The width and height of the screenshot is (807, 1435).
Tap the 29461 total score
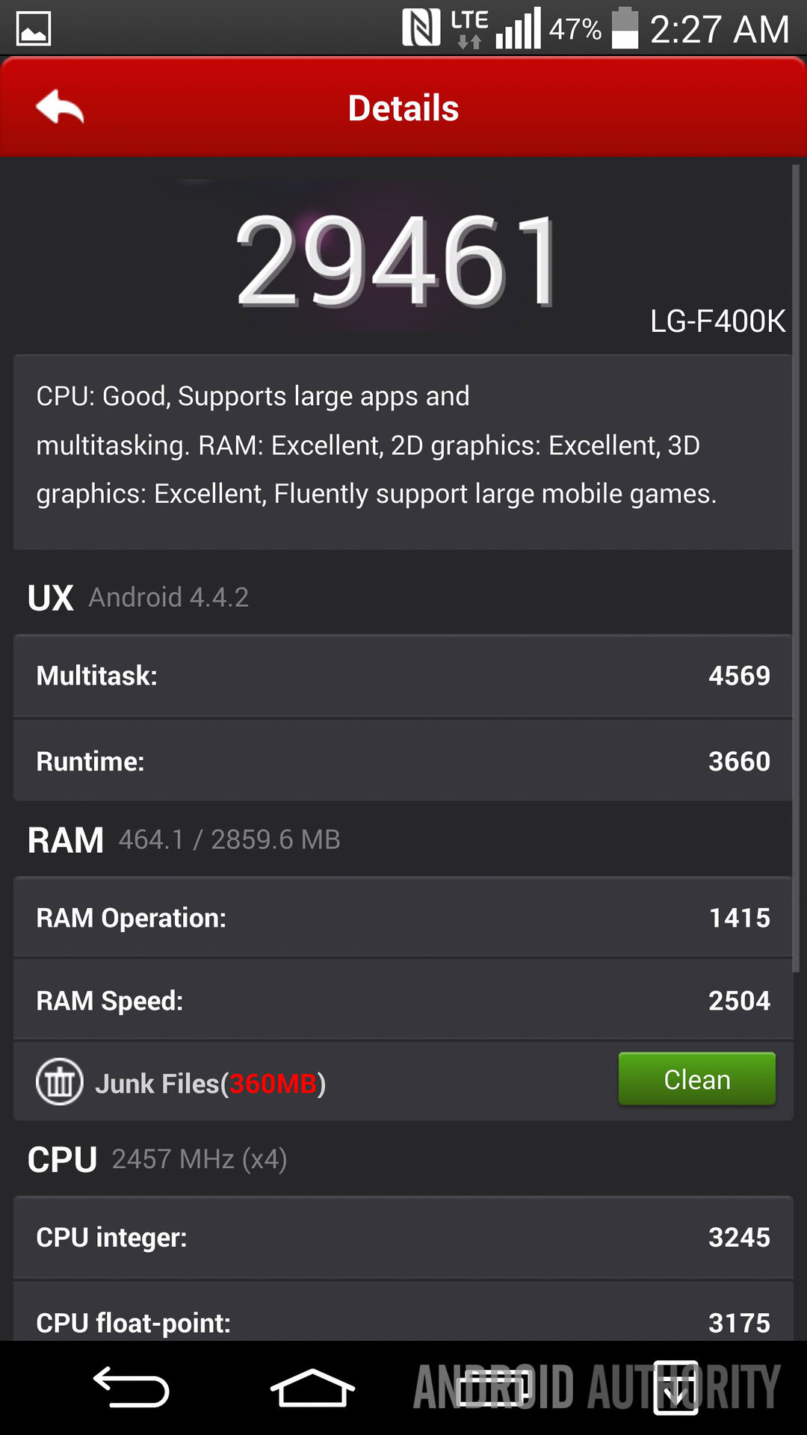pos(398,261)
